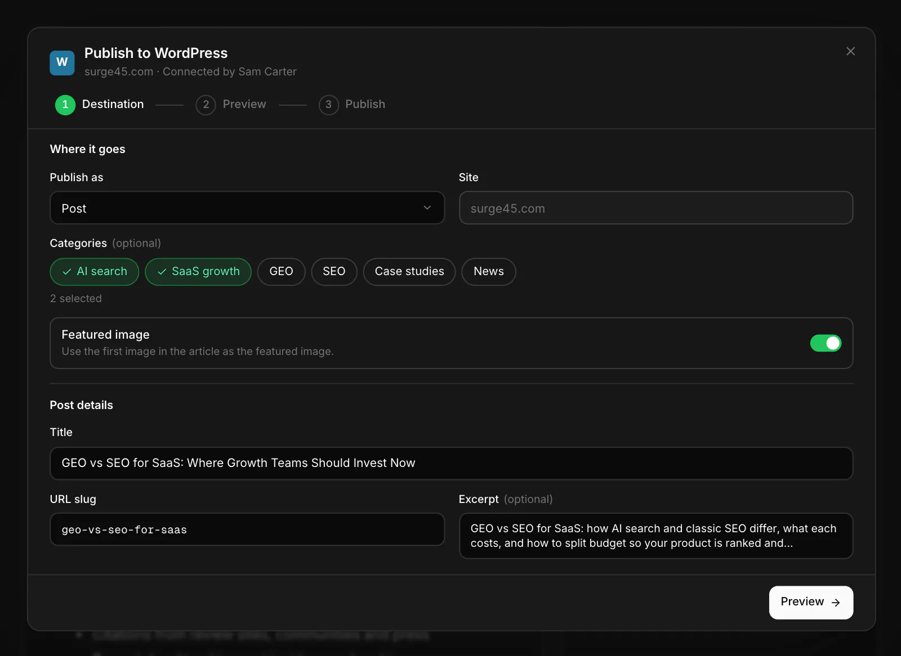This screenshot has height=656, width=901.
Task: Click the post Title input field
Action: tap(452, 464)
